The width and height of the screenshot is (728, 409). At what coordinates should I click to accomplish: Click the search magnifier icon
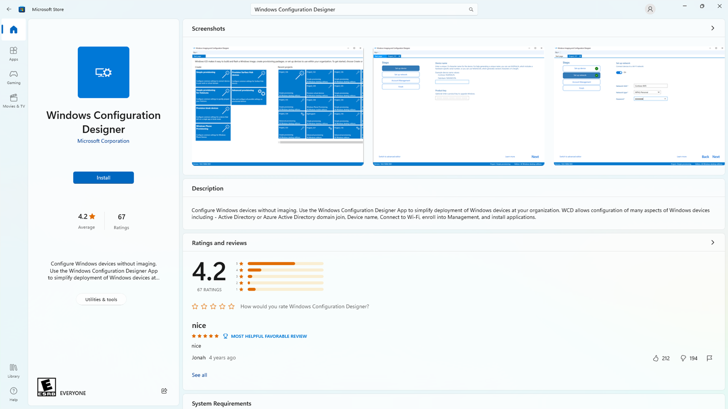[x=471, y=9]
